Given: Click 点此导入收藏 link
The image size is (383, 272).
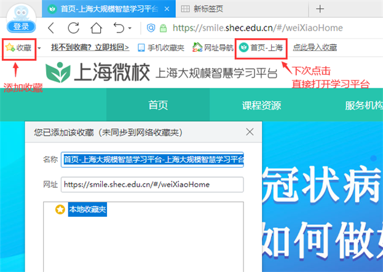Looking at the screenshot, I should point(315,47).
